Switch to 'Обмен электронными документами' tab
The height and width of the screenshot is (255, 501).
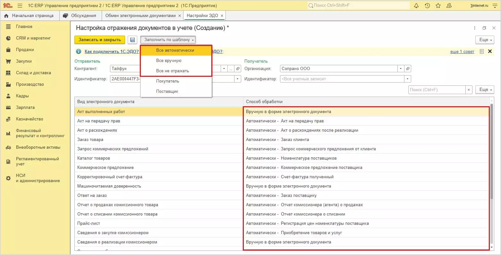point(140,15)
